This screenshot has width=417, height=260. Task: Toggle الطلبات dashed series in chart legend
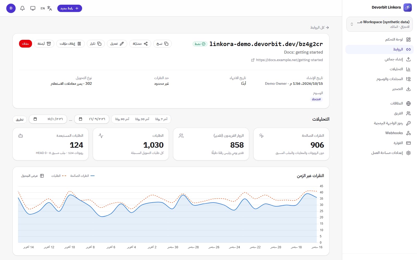[59, 176]
